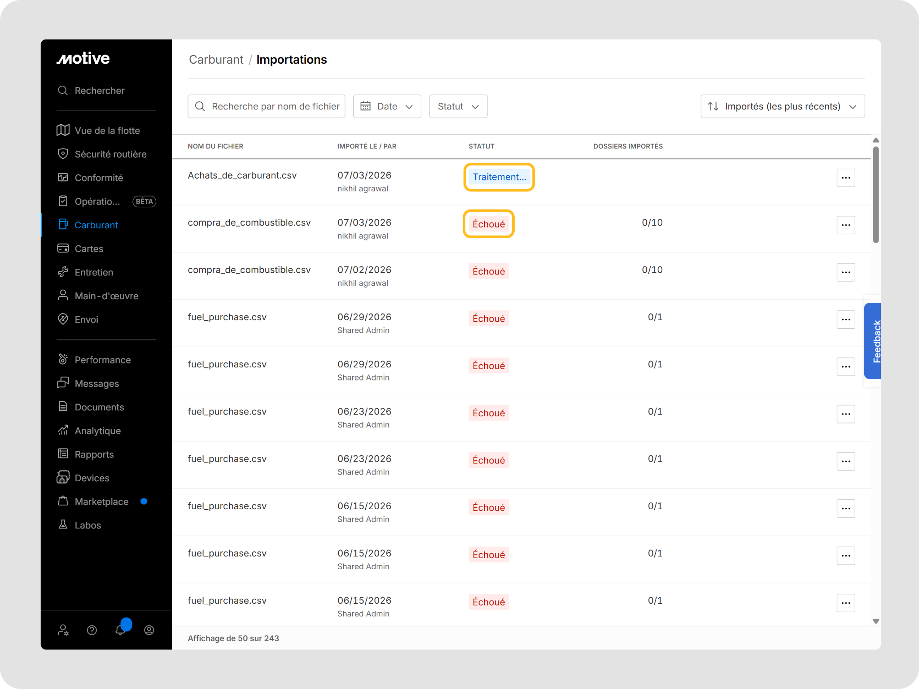Select Entretien in the sidebar
The width and height of the screenshot is (919, 689).
(x=94, y=272)
